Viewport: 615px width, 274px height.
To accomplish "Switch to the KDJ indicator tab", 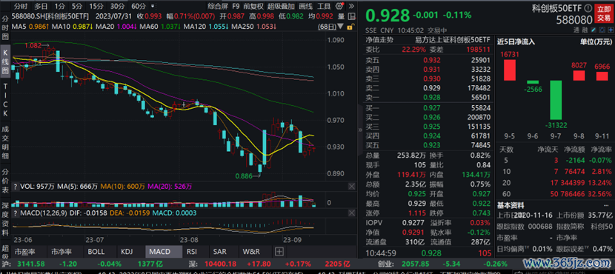I will [127, 251].
